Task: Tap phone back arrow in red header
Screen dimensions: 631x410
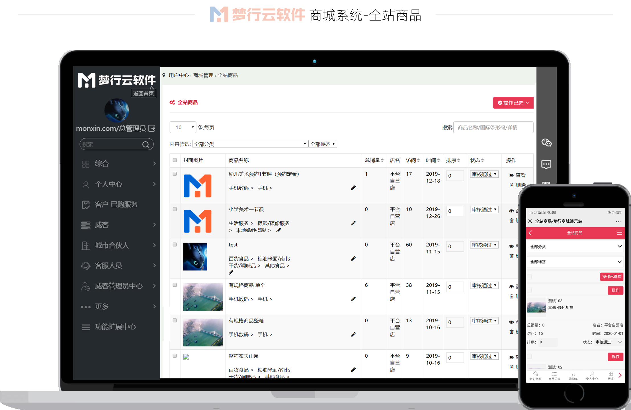Action: 530,233
